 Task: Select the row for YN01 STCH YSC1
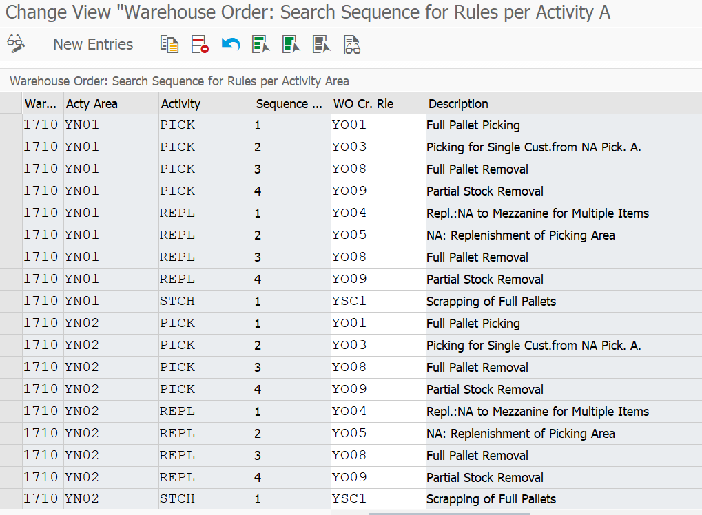(x=11, y=302)
